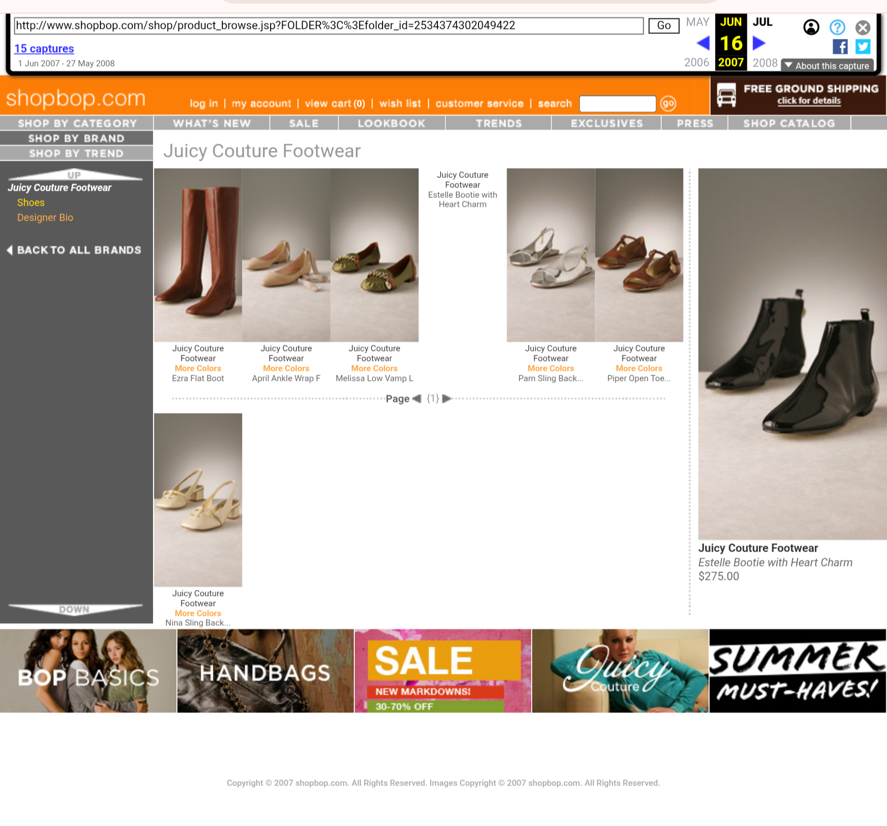Open TRENDS navigation tab
Viewport: 887px width, 826px height.
tap(498, 123)
